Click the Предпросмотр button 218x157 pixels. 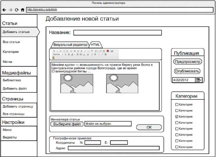[x=188, y=62]
